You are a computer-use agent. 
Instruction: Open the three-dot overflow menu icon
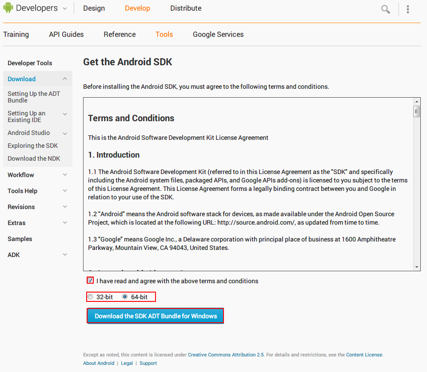point(408,9)
